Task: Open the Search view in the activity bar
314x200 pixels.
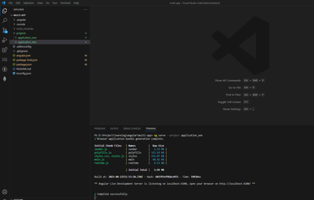Action: pos(4,20)
